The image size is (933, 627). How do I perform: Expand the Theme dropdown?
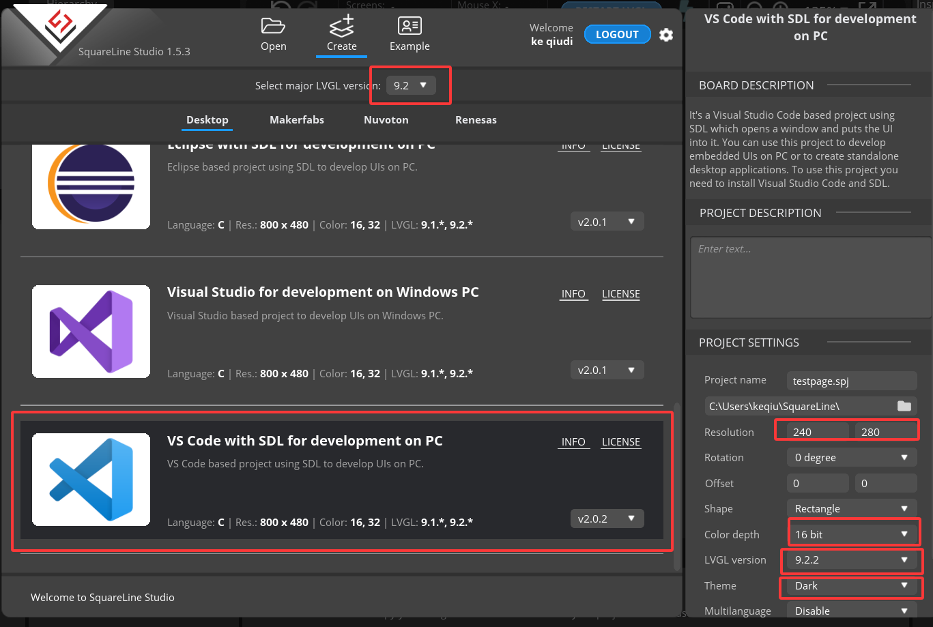[851, 585]
